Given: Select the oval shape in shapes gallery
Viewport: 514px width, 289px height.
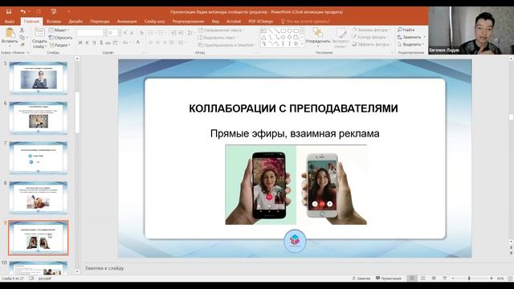Looking at the screenshot, I should click(x=290, y=31).
